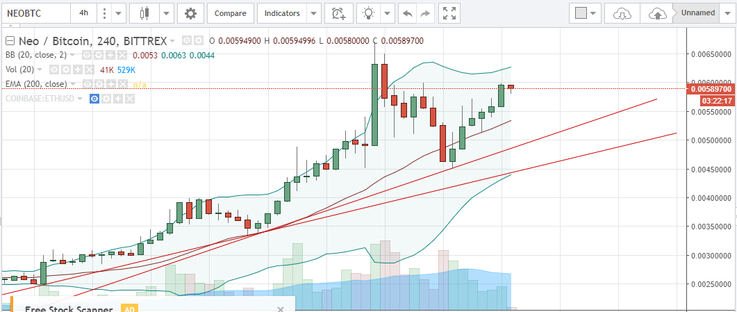This screenshot has width=737, height=312.
Task: Toggle visibility of Vol (20) indicator
Action: (x=54, y=70)
